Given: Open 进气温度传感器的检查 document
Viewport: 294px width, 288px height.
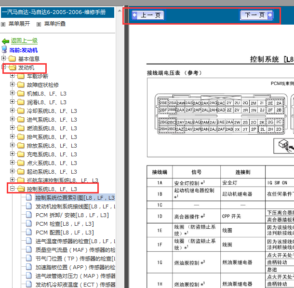Looking at the screenshot, I should pos(75,241).
